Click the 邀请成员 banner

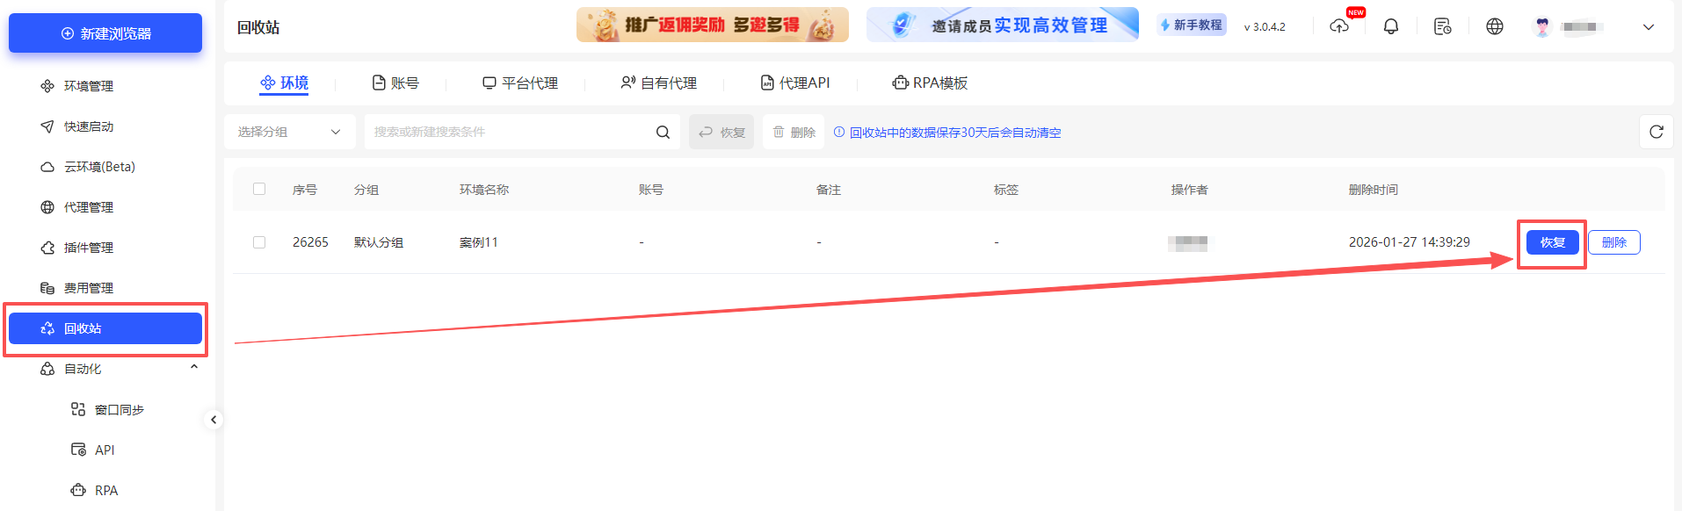(x=1003, y=25)
